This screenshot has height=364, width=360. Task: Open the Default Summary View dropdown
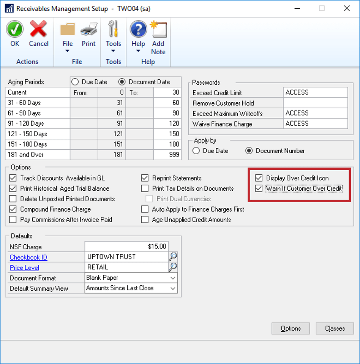[x=172, y=288]
